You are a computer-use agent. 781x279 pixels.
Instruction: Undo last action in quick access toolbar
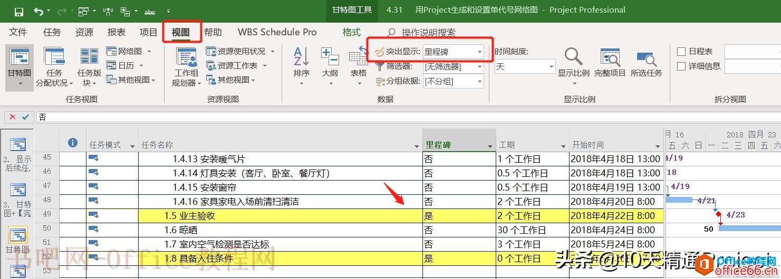pyautogui.click(x=38, y=11)
